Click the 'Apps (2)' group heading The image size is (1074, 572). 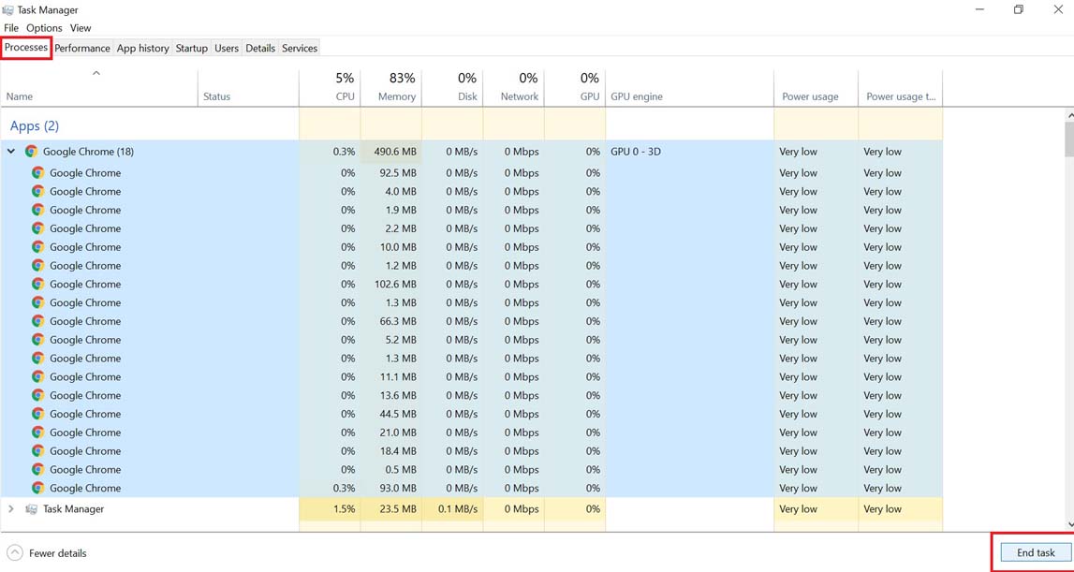coord(35,126)
